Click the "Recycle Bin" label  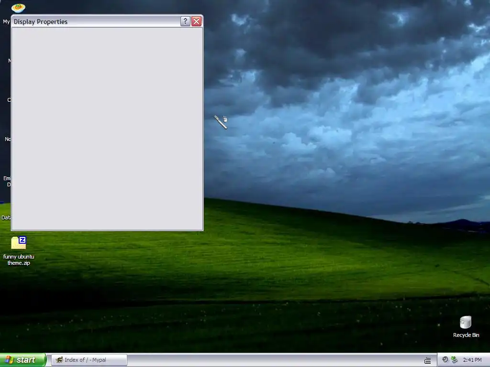[466, 335]
